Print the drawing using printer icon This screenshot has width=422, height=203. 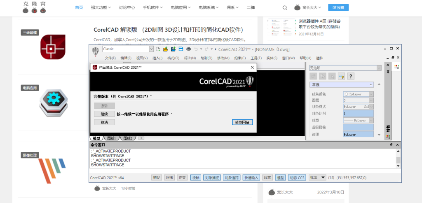tap(189, 49)
